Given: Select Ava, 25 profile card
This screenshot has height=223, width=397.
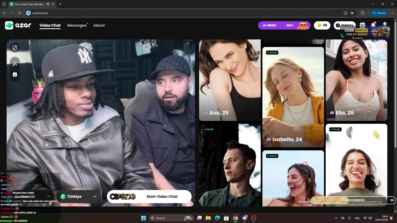Looking at the screenshot, I should [x=230, y=80].
